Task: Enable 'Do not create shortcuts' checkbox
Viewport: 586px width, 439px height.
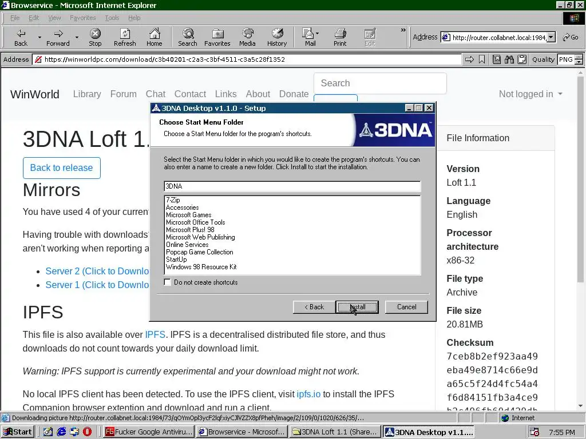Action: tap(168, 282)
